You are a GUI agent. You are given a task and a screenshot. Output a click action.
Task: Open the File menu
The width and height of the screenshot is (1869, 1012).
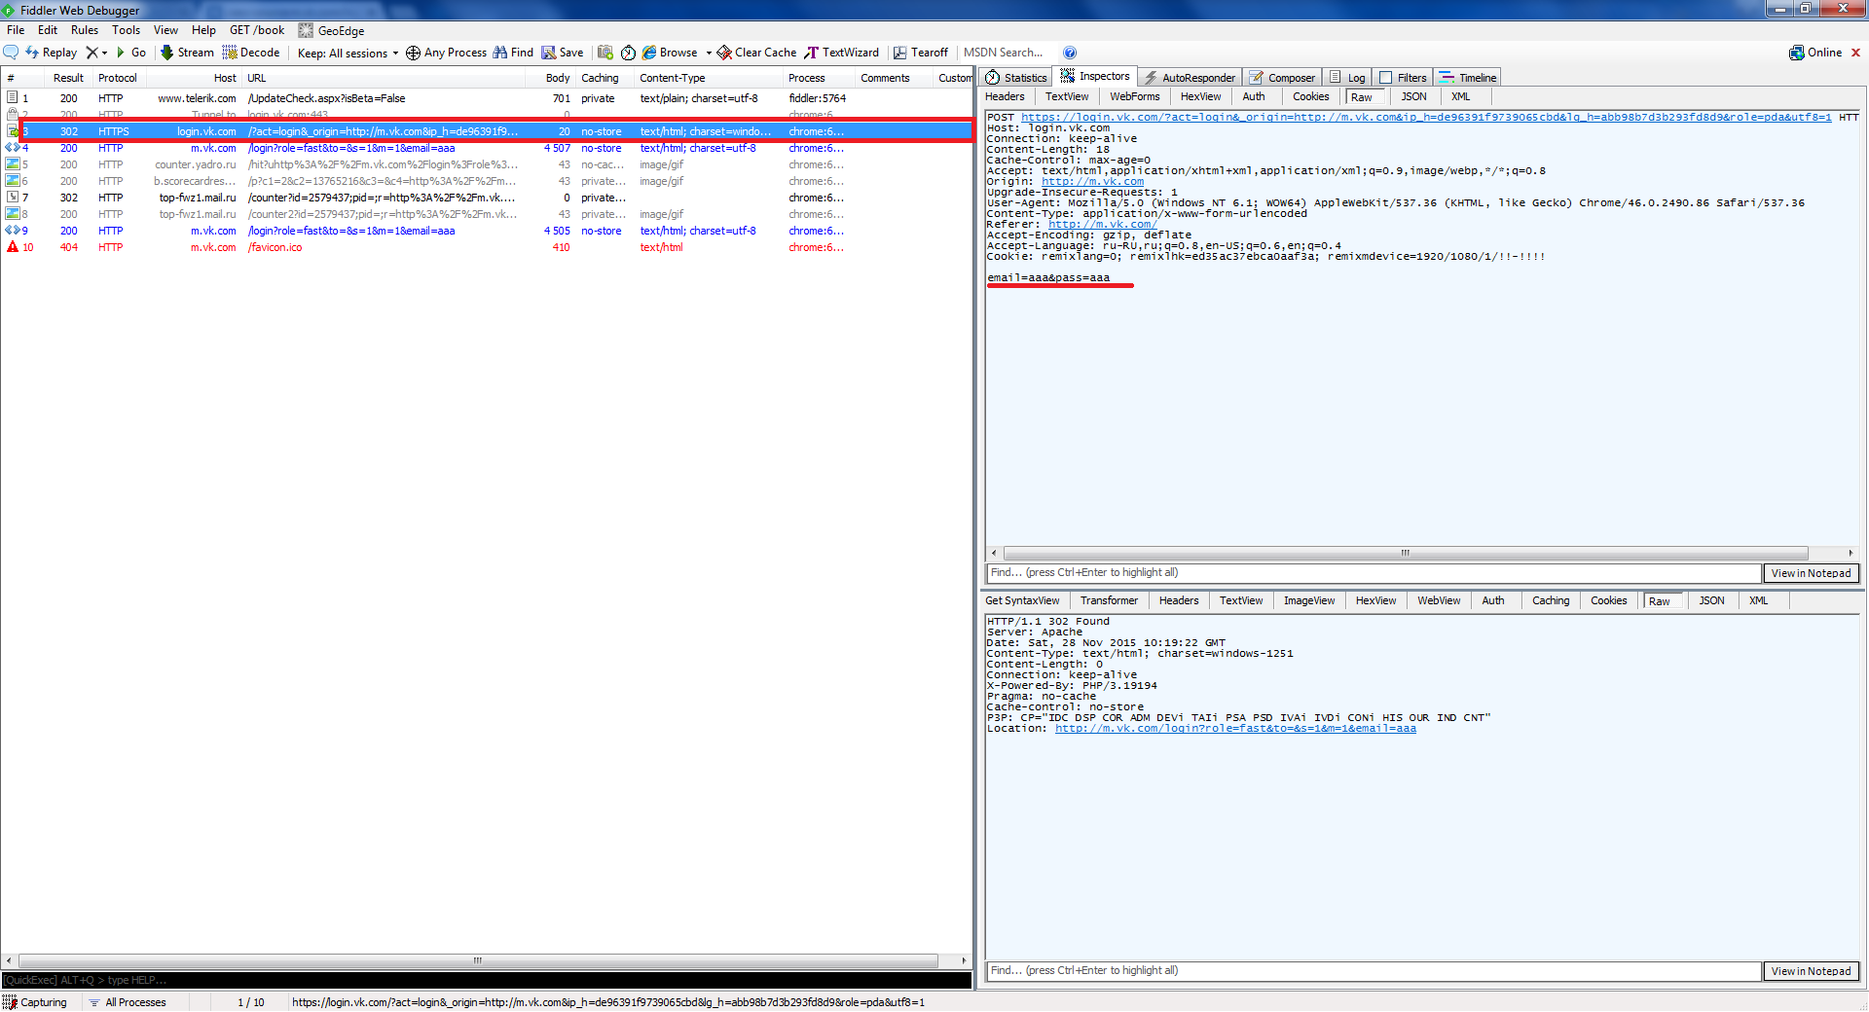coord(16,30)
